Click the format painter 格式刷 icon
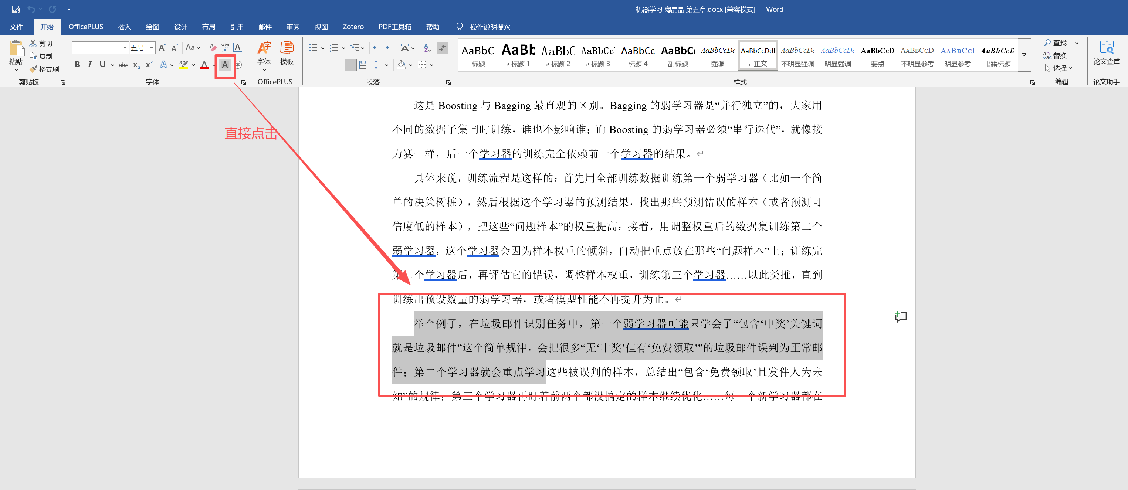Viewport: 1128px width, 490px height. [34, 69]
